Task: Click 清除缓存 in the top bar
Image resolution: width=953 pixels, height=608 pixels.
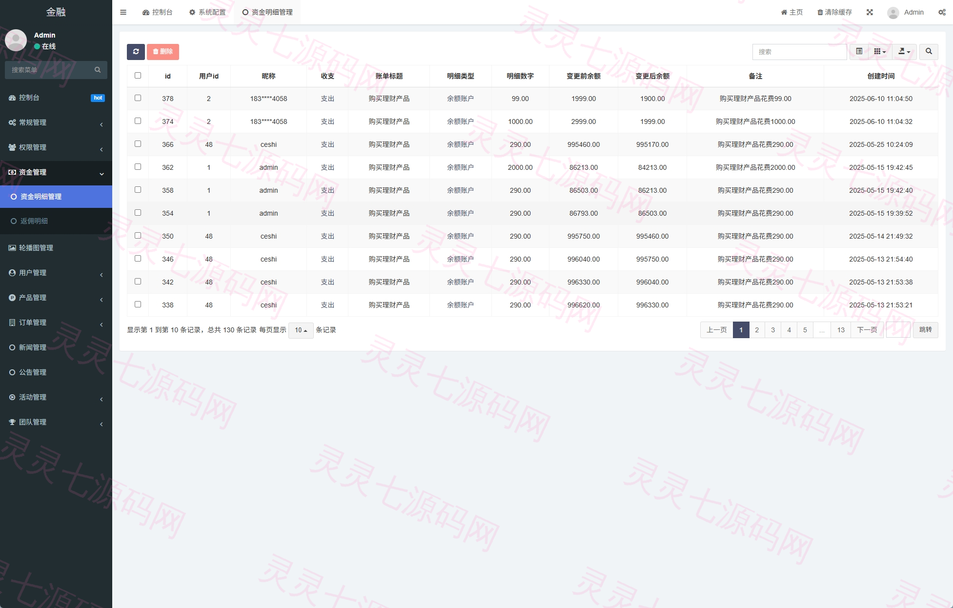Action: tap(835, 12)
